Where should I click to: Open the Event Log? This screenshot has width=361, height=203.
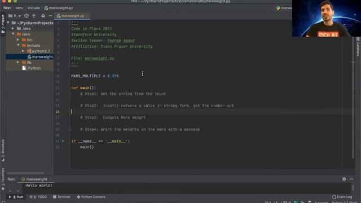[x=342, y=197]
